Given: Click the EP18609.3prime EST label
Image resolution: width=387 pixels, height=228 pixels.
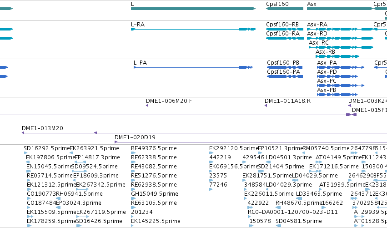Looking at the screenshot, I should point(96,176).
